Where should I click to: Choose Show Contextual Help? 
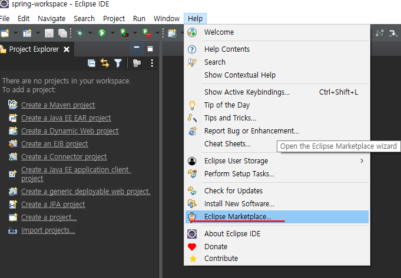tap(277, 75)
